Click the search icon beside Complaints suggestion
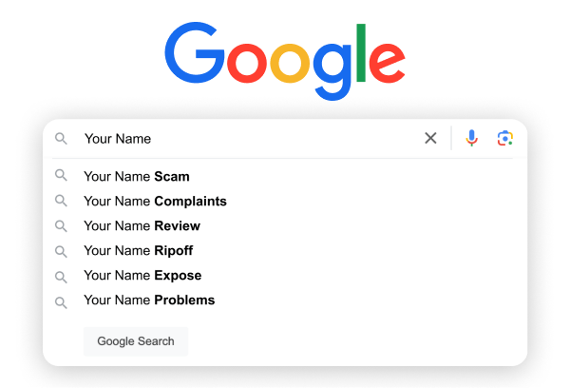 pos(61,201)
